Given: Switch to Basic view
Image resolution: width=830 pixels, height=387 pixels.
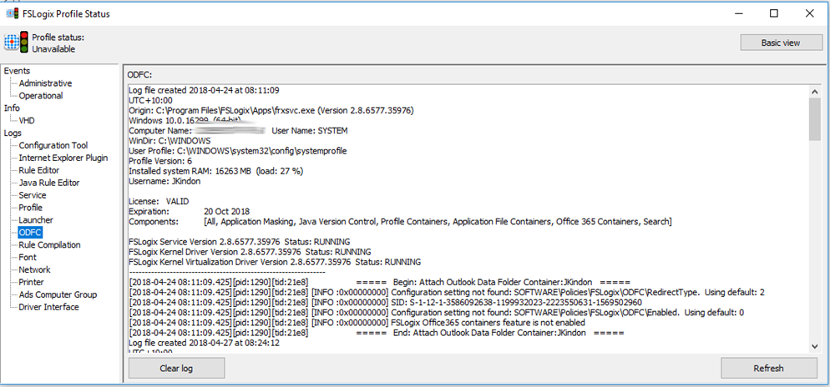Looking at the screenshot, I should (x=781, y=43).
